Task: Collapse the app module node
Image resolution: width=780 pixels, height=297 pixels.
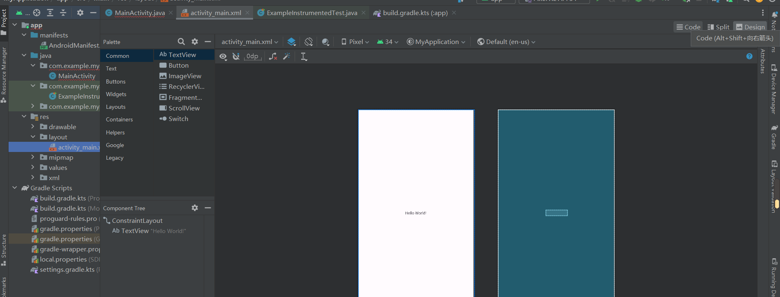Action: tap(15, 25)
